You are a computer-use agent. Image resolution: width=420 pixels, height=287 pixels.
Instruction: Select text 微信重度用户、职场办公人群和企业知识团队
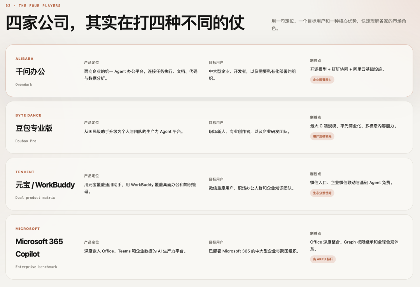coord(252,188)
